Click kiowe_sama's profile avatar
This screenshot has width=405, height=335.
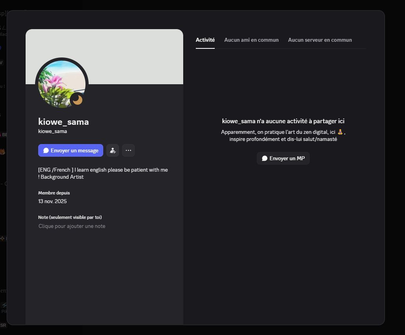(62, 83)
